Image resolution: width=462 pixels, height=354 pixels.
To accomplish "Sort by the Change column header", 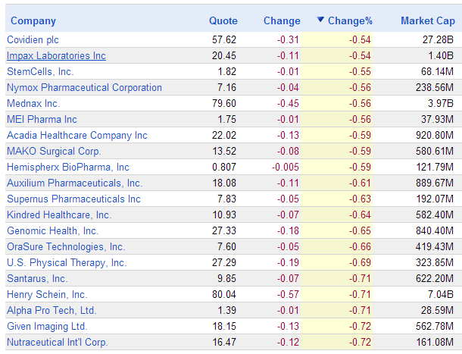I will coord(282,21).
